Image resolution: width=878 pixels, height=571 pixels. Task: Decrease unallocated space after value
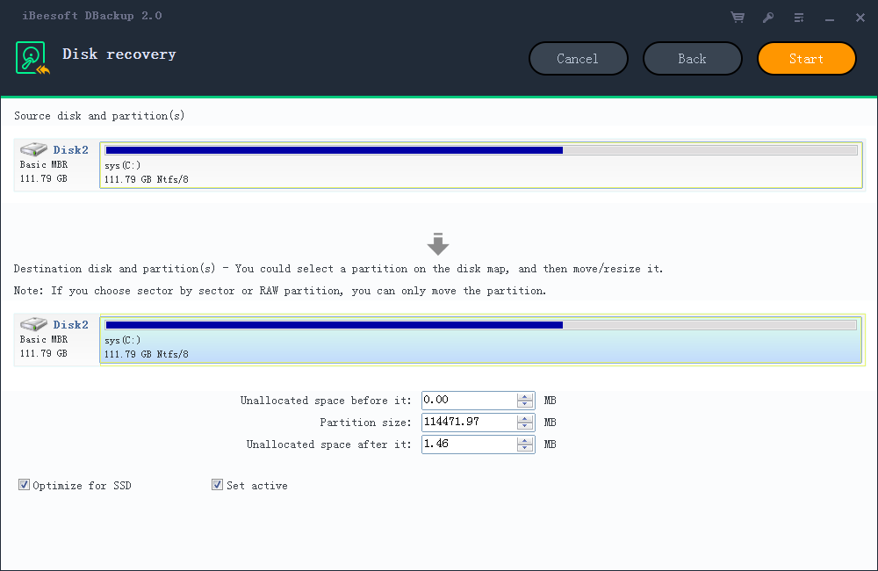tap(525, 448)
